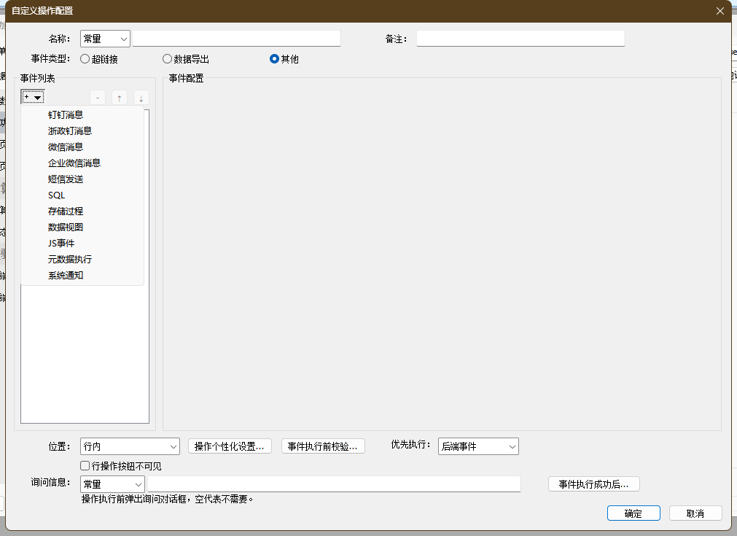Choose SQL from the event menu
The height and width of the screenshot is (536, 737).
57,195
